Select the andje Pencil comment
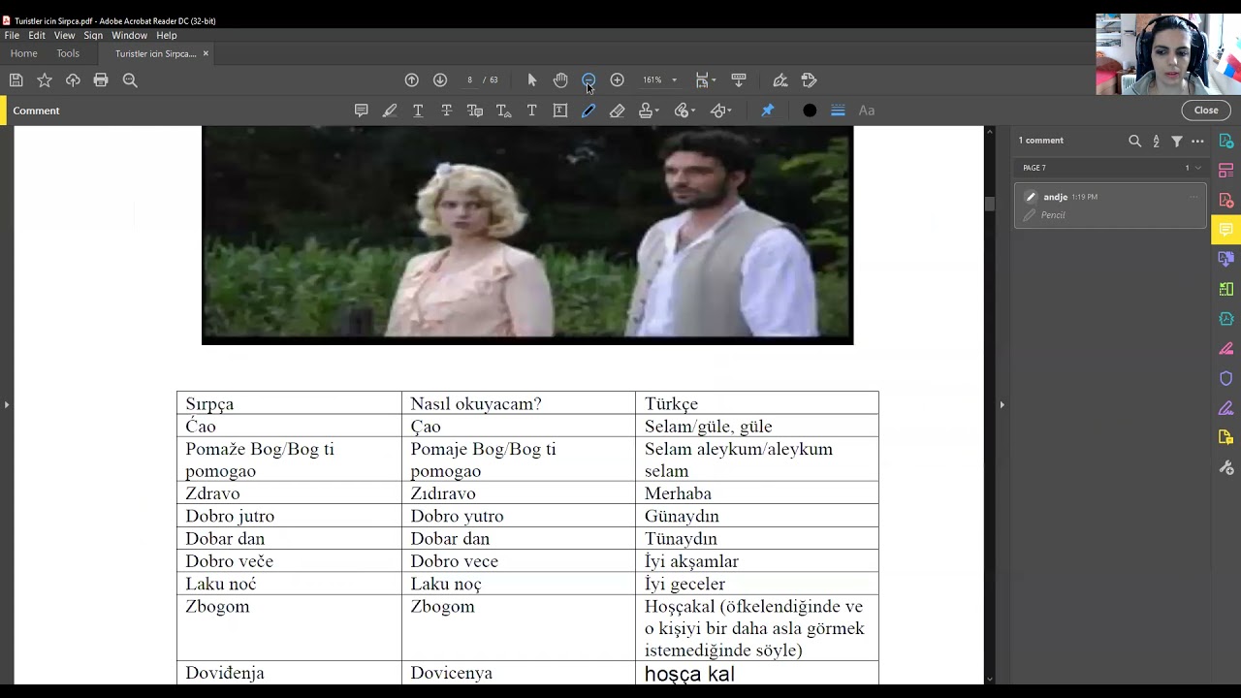 [x=1110, y=206]
